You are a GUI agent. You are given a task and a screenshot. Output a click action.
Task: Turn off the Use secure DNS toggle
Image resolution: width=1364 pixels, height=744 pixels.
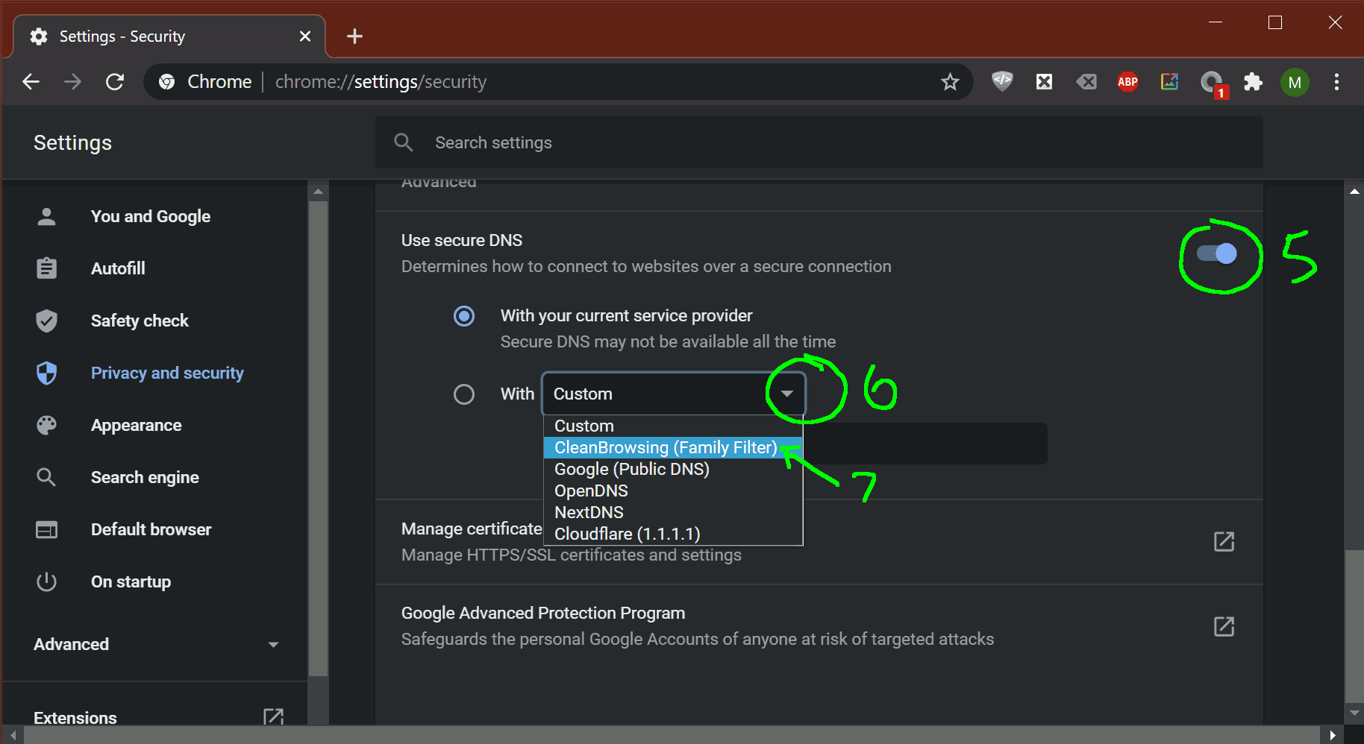(x=1216, y=254)
